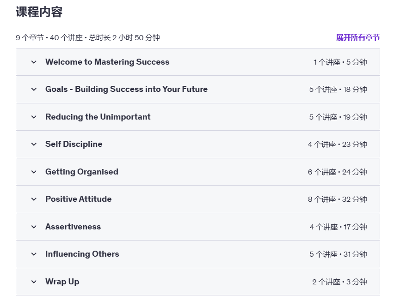This screenshot has height=307, width=394.
Task: Select the Welcome to Mastering Success title
Action: pyautogui.click(x=107, y=62)
